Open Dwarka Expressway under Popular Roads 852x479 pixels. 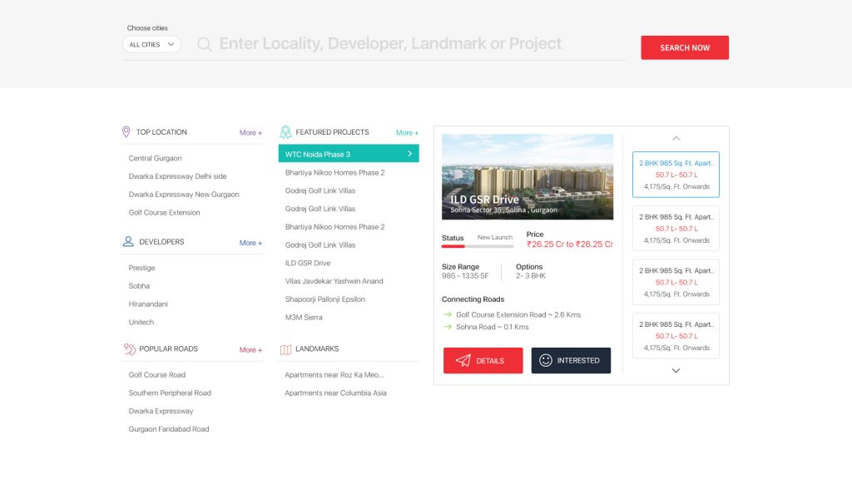pos(161,411)
